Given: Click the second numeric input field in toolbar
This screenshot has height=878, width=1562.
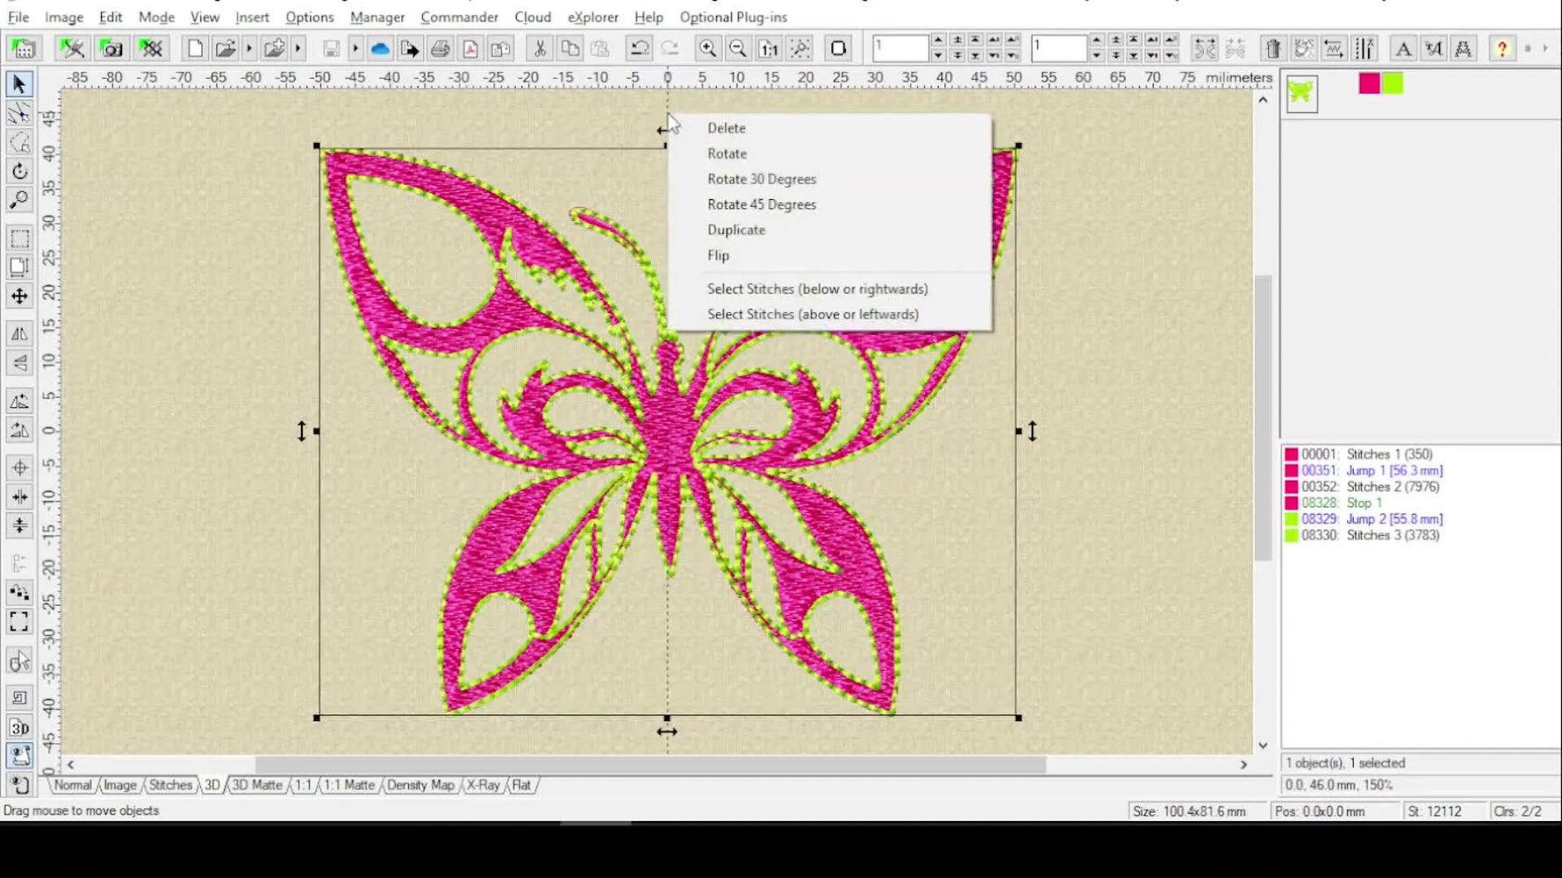Looking at the screenshot, I should (x=1059, y=48).
